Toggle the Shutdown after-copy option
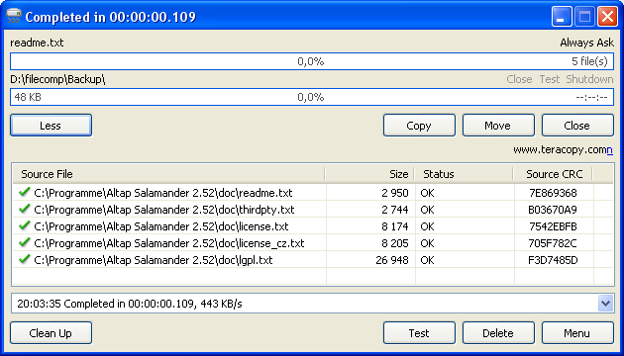 (589, 79)
